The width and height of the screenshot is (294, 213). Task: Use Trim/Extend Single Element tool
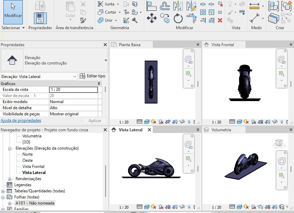click(x=203, y=20)
